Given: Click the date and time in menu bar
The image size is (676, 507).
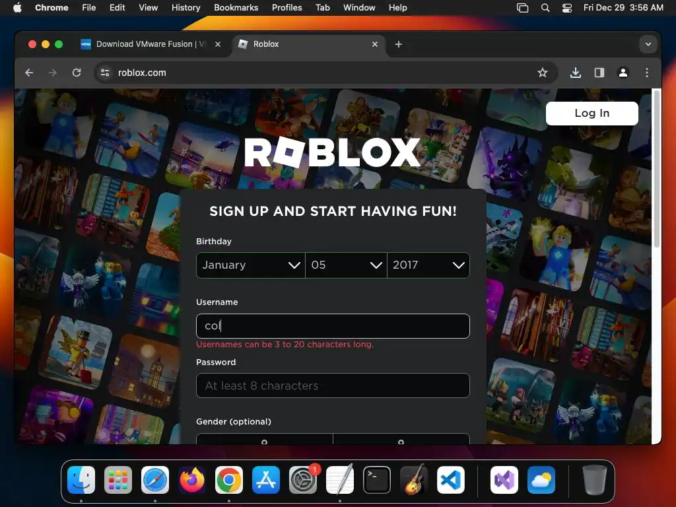Looking at the screenshot, I should (x=623, y=8).
